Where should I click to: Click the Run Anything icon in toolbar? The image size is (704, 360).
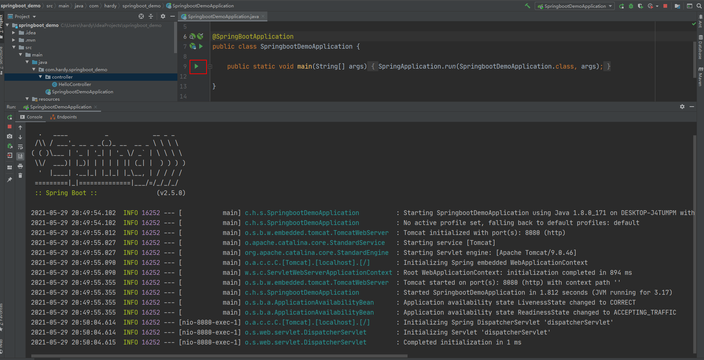click(x=690, y=6)
